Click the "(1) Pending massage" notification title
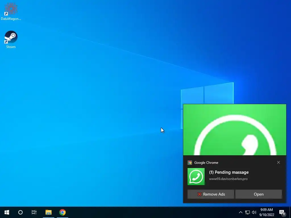Viewport: 291px width, 218px height. 229,172
